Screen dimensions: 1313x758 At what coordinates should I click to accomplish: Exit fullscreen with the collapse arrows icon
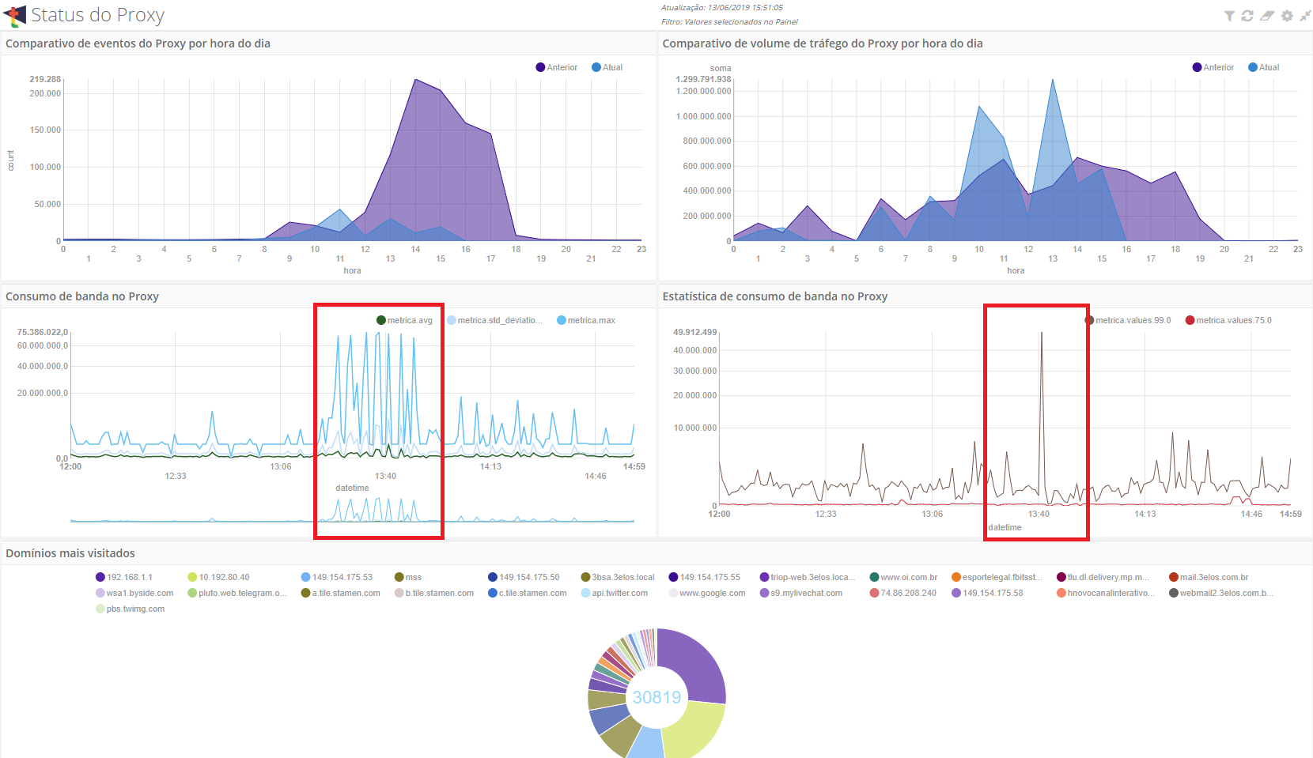(x=1305, y=16)
